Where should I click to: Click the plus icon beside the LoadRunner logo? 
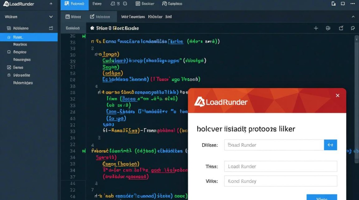click(51, 4)
